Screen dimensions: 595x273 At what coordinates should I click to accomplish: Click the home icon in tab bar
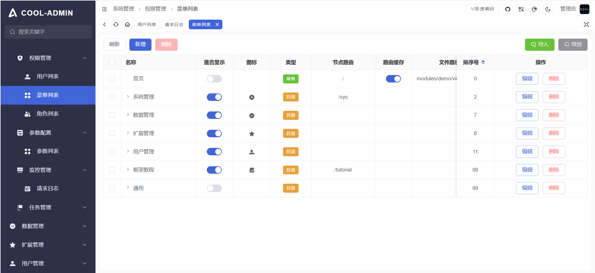(x=127, y=25)
